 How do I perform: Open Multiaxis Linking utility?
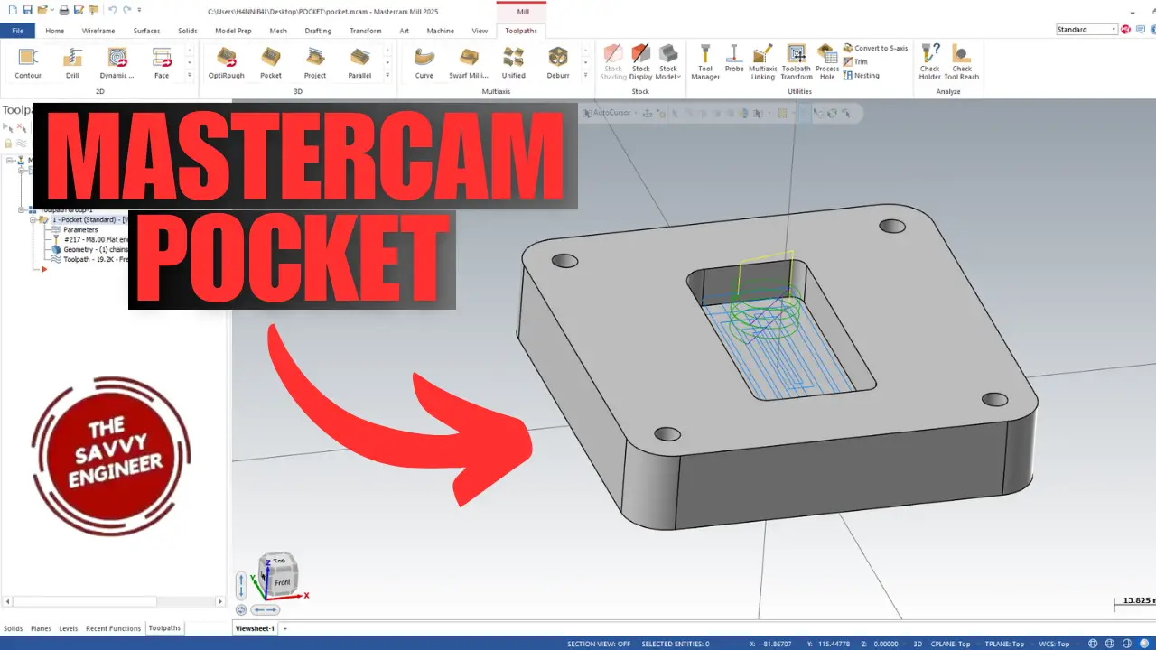762,62
